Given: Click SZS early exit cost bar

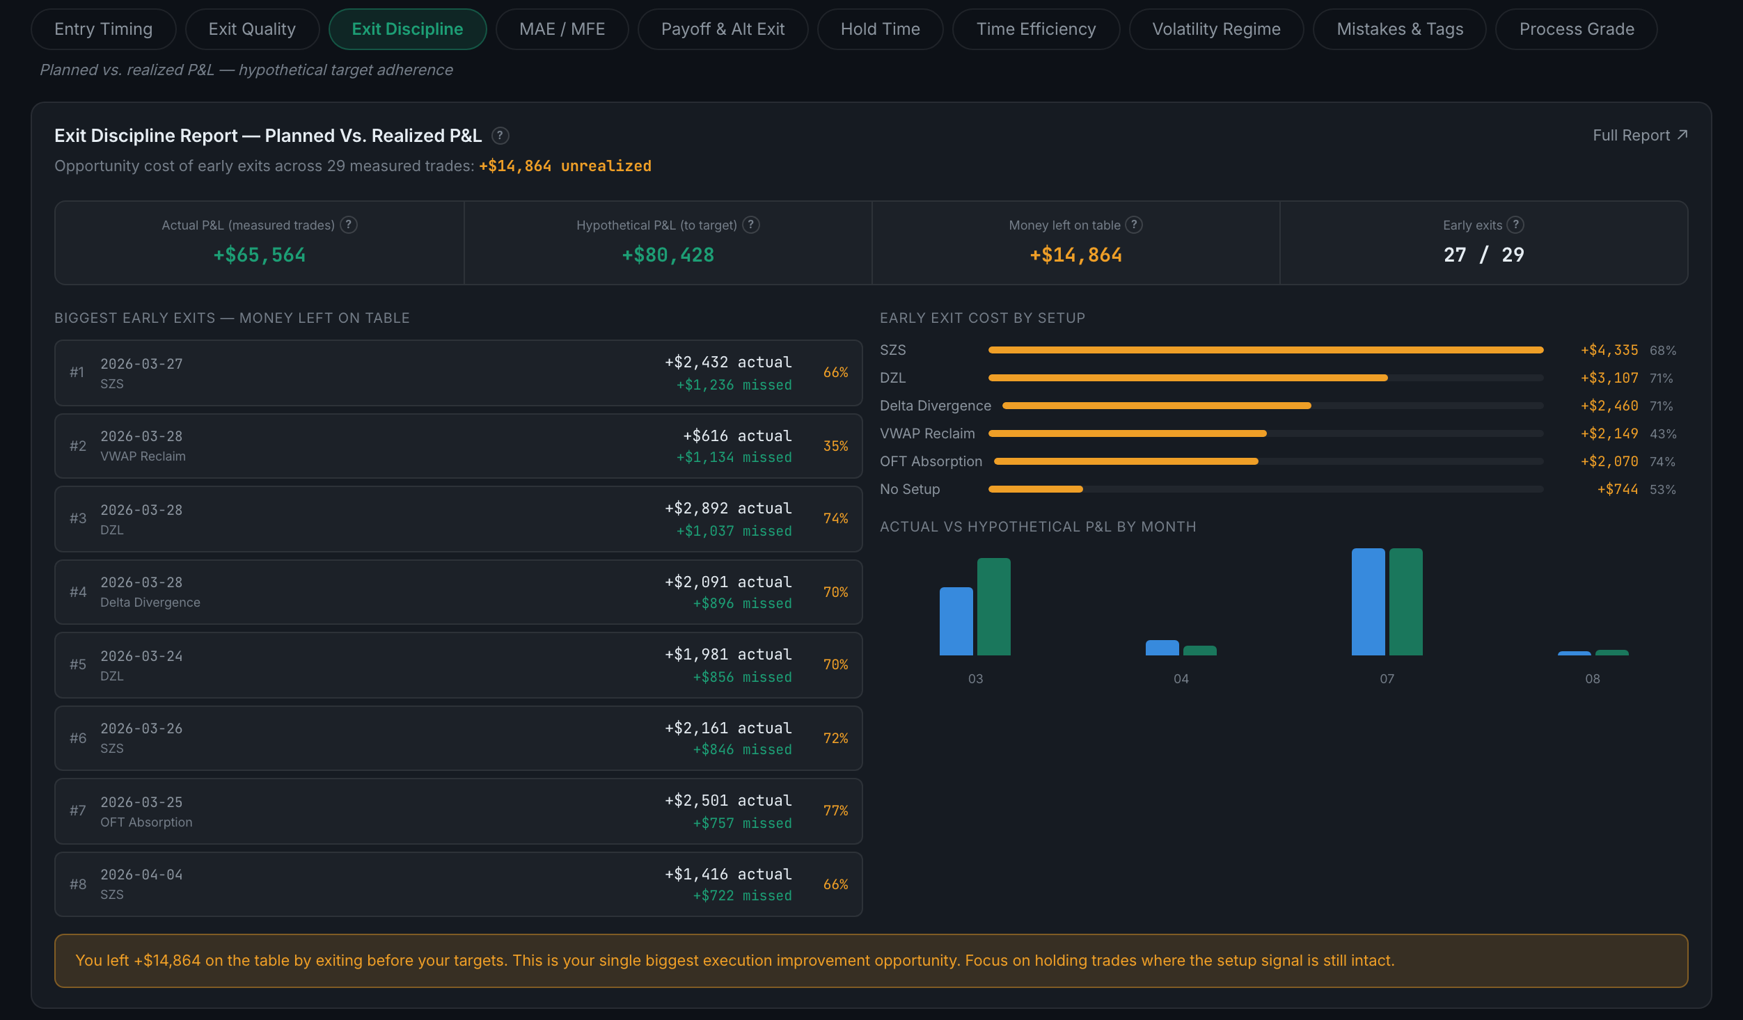Looking at the screenshot, I should point(1265,350).
